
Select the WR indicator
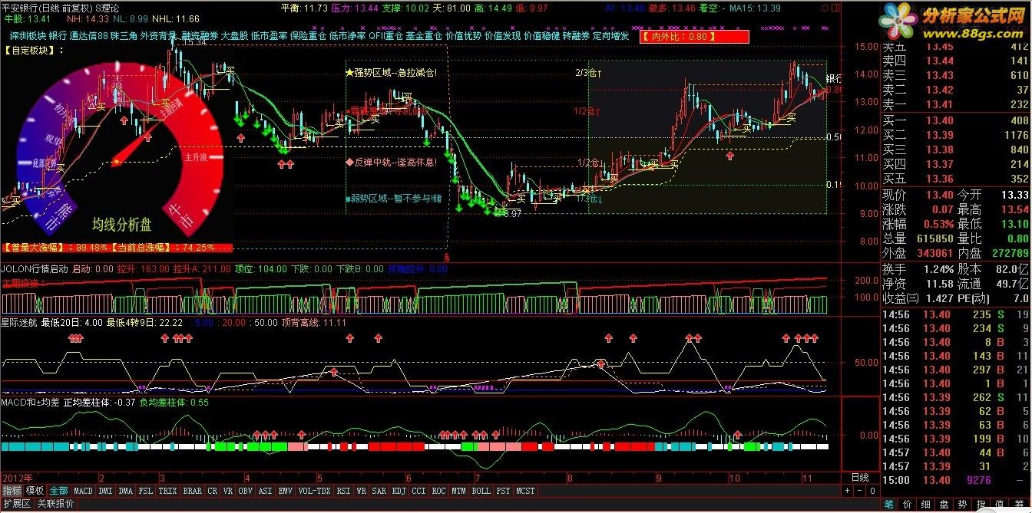coord(362,491)
